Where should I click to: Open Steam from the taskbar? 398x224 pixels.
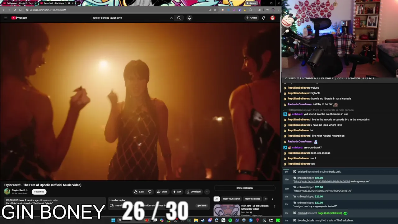(x=203, y=220)
